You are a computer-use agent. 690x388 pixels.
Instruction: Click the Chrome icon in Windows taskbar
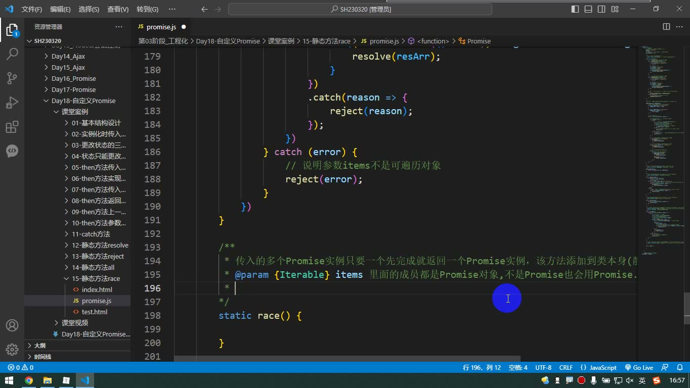coord(29,380)
